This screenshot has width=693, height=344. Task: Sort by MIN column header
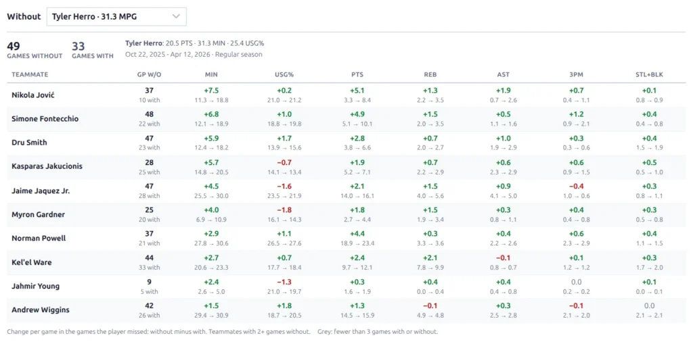click(211, 74)
